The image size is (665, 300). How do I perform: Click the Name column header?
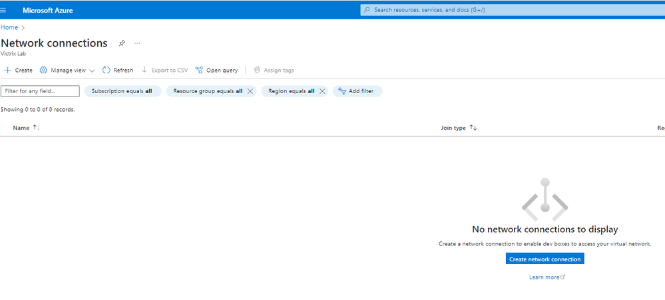[21, 128]
